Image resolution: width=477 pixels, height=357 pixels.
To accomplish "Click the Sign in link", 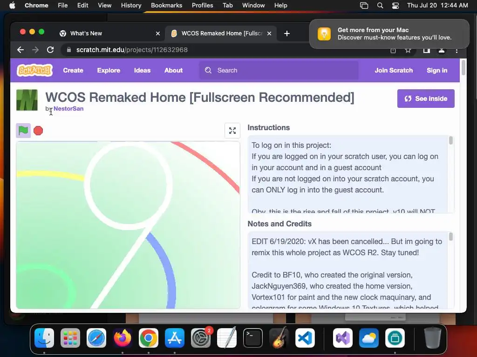I will point(437,71).
